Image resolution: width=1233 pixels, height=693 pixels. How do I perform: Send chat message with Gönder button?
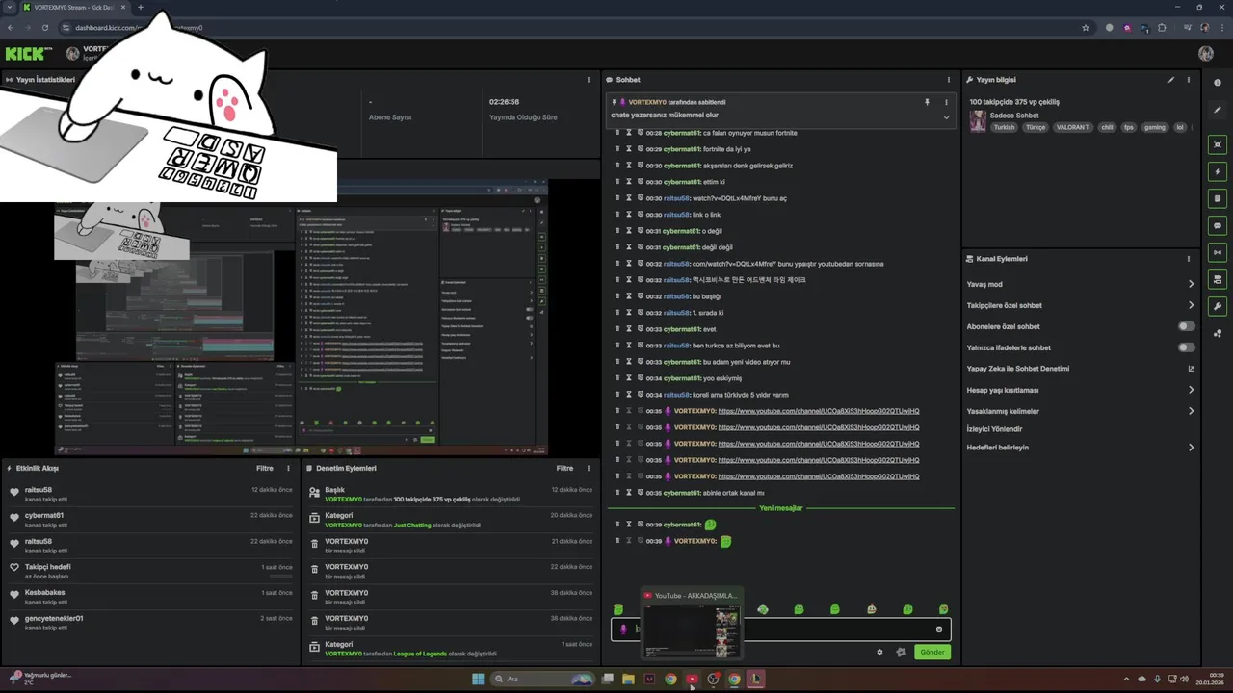[931, 652]
